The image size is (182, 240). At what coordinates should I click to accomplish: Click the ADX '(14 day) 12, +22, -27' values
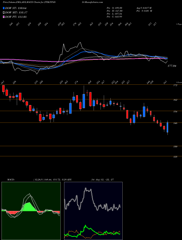click(102, 180)
